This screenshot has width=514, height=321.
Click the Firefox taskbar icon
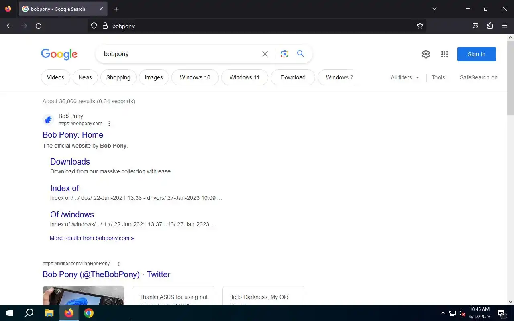tap(69, 313)
